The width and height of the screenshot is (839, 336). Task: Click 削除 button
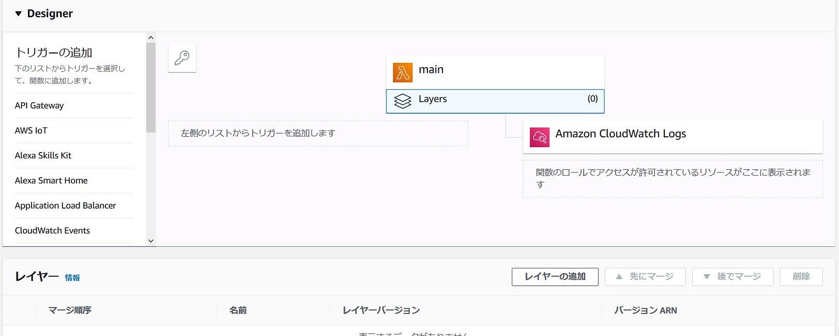(801, 277)
